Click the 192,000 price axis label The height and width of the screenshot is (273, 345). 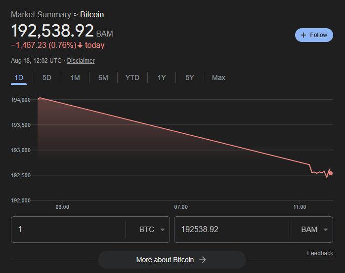pyautogui.click(x=21, y=200)
